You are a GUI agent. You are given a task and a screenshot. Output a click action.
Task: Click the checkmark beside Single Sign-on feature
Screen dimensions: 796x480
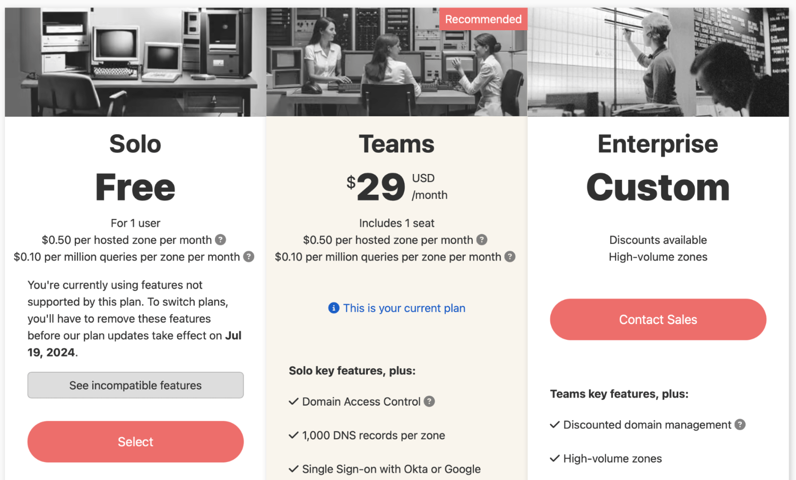(293, 469)
